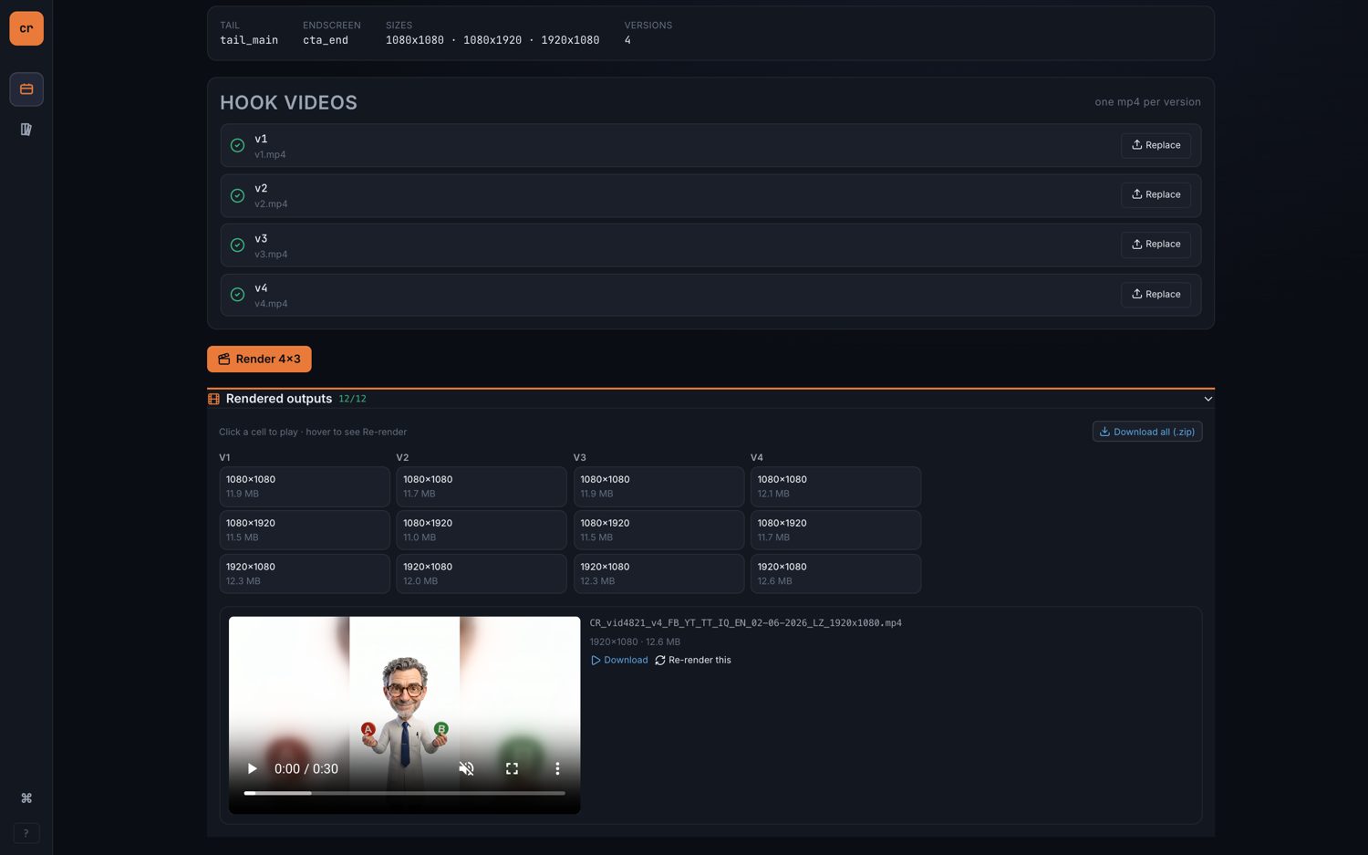Unmute the video preview audio
This screenshot has width=1368, height=855.
tap(466, 768)
